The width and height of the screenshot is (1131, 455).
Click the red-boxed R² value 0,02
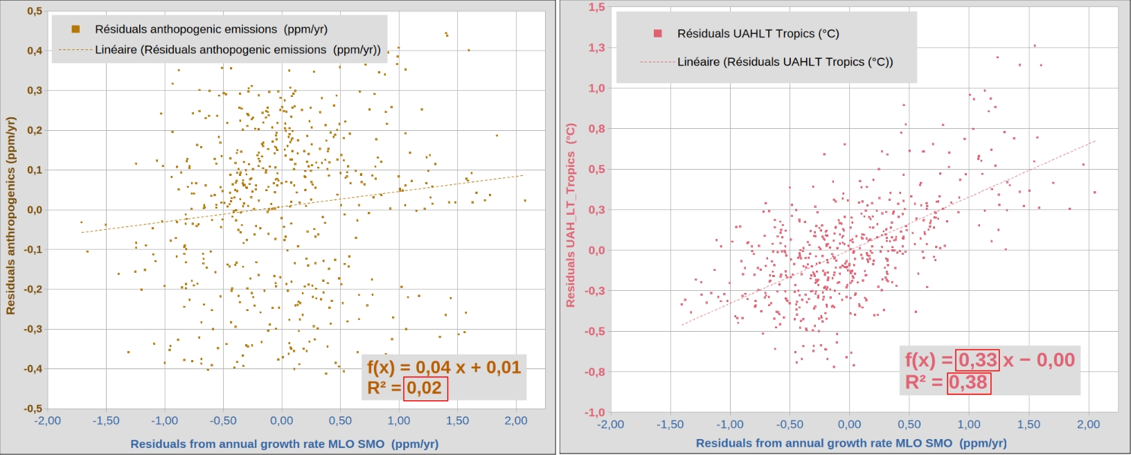tap(425, 388)
